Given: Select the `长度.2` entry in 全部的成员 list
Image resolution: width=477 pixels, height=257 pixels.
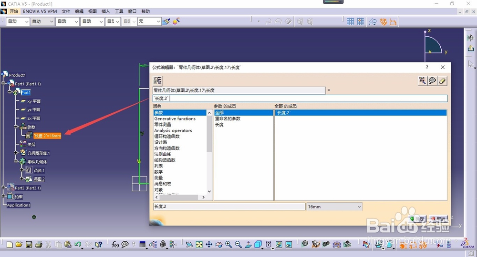Looking at the screenshot, I should 361,113.
